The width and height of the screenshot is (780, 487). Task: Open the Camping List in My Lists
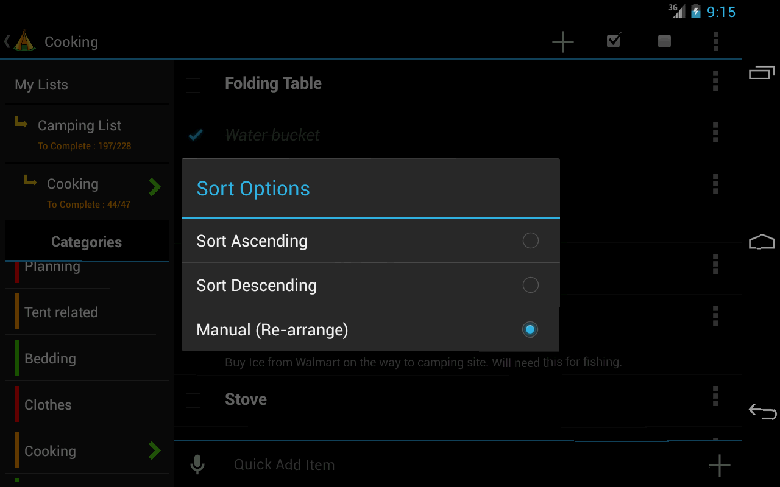80,126
